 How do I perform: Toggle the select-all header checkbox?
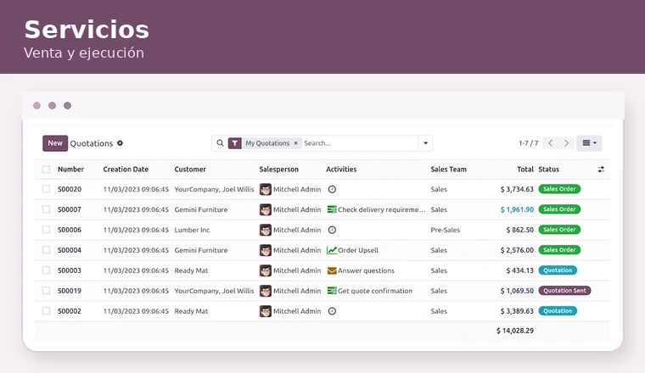coord(46,170)
